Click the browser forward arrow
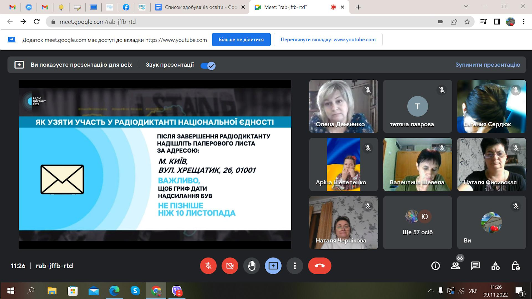The image size is (532, 299). tap(23, 22)
